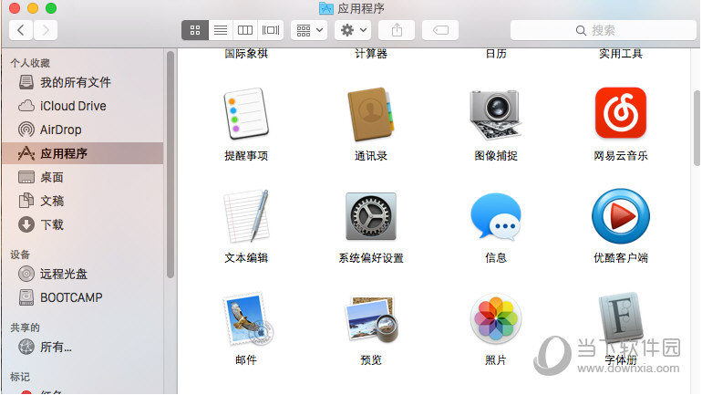Click the Share toolbar button

click(397, 30)
